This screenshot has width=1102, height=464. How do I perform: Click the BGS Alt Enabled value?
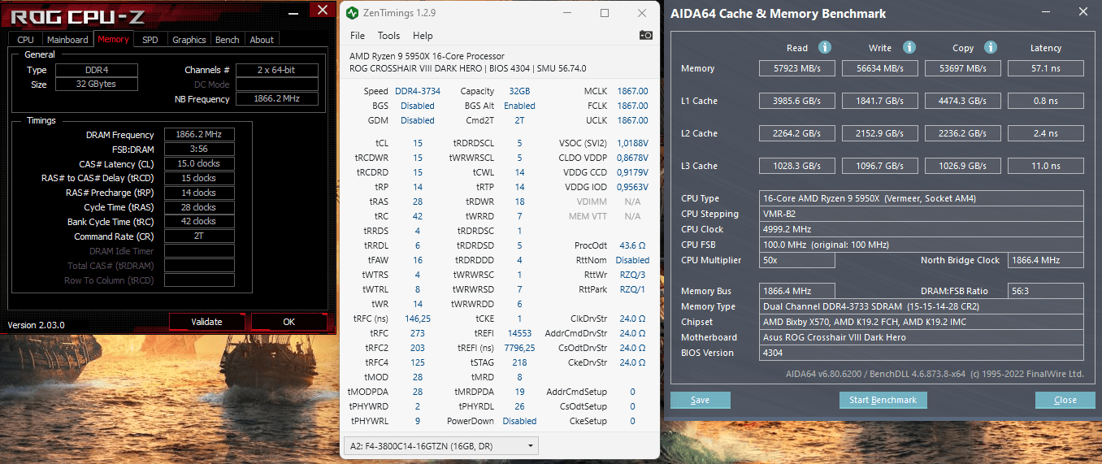click(520, 106)
